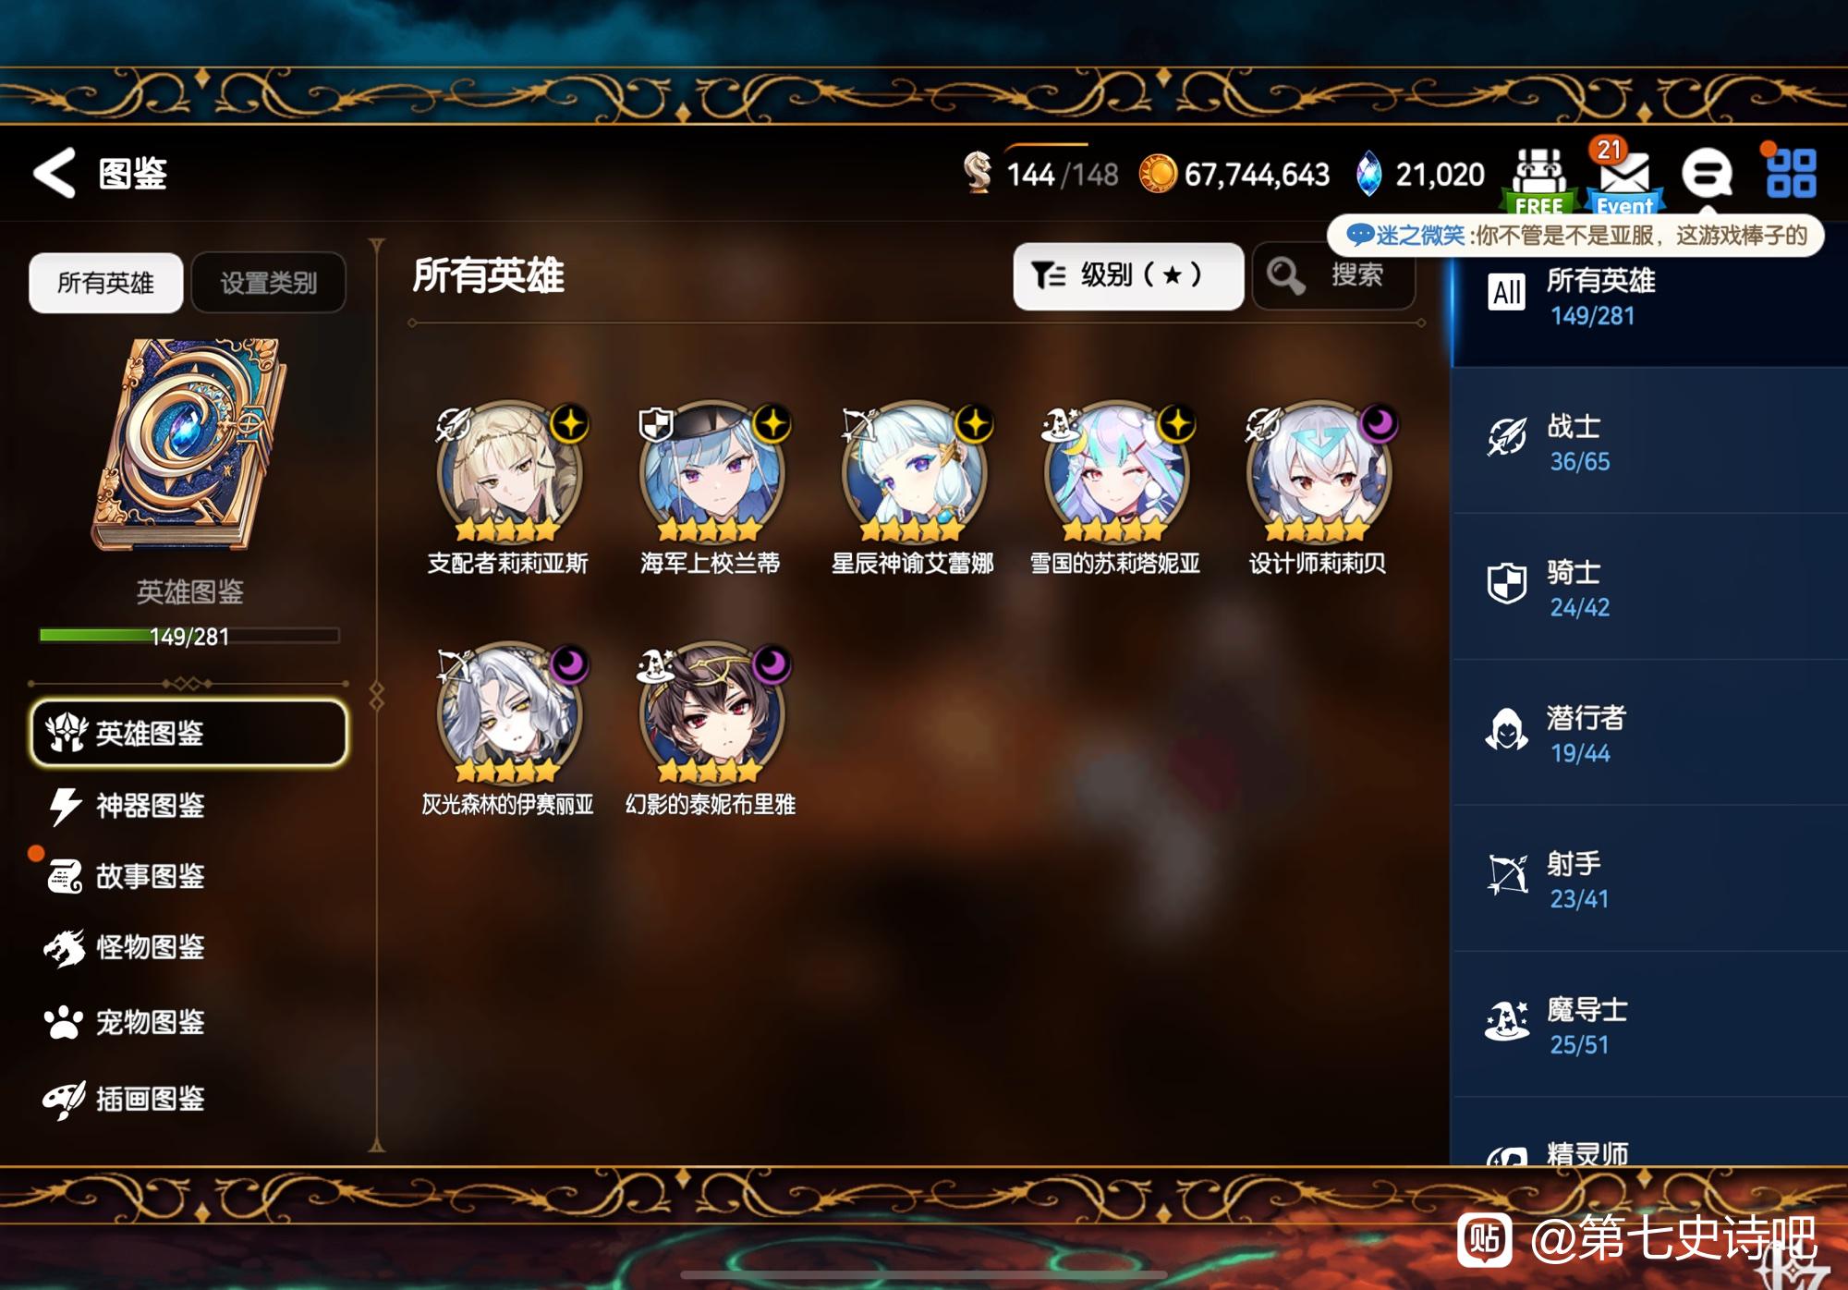Filter heroes by 魔导士 class
1848x1290 pixels.
pyautogui.click(x=1650, y=1026)
